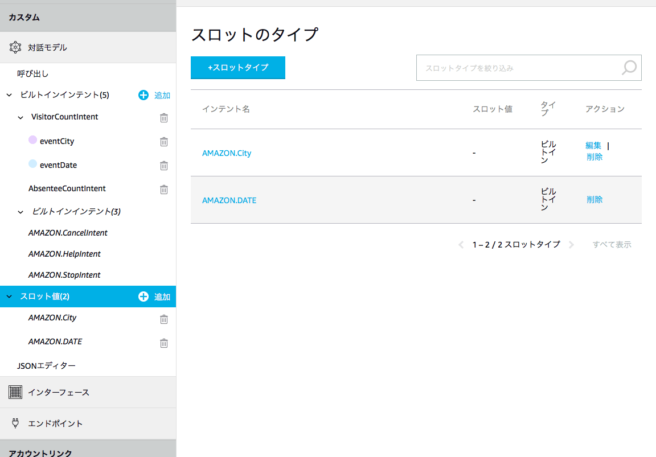The width and height of the screenshot is (656, 457).
Task: Select AbsenteeCountIntent in tree
Action: click(x=67, y=188)
